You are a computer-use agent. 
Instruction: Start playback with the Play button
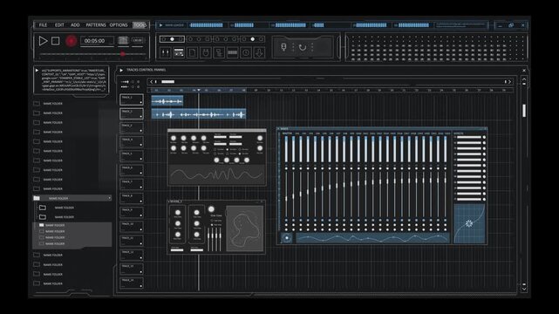click(x=43, y=41)
